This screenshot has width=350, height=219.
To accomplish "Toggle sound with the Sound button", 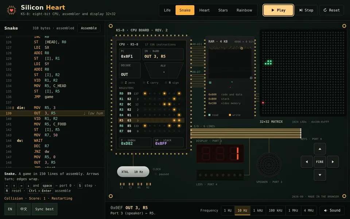I will coord(332,210).
